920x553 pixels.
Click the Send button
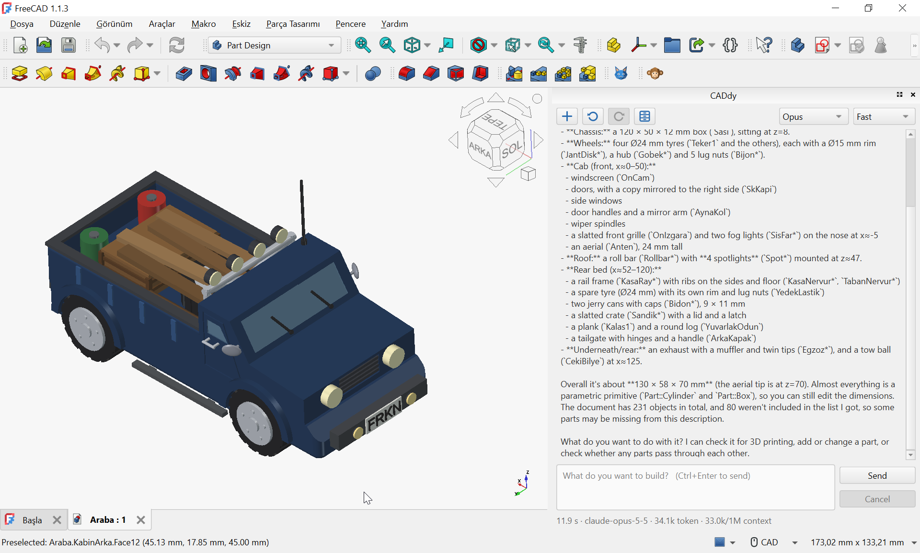click(877, 475)
